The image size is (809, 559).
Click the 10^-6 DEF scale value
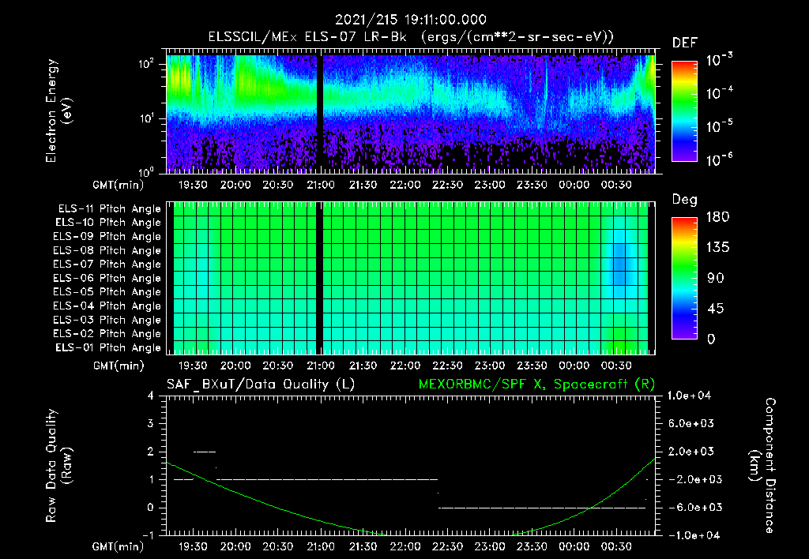tap(719, 159)
